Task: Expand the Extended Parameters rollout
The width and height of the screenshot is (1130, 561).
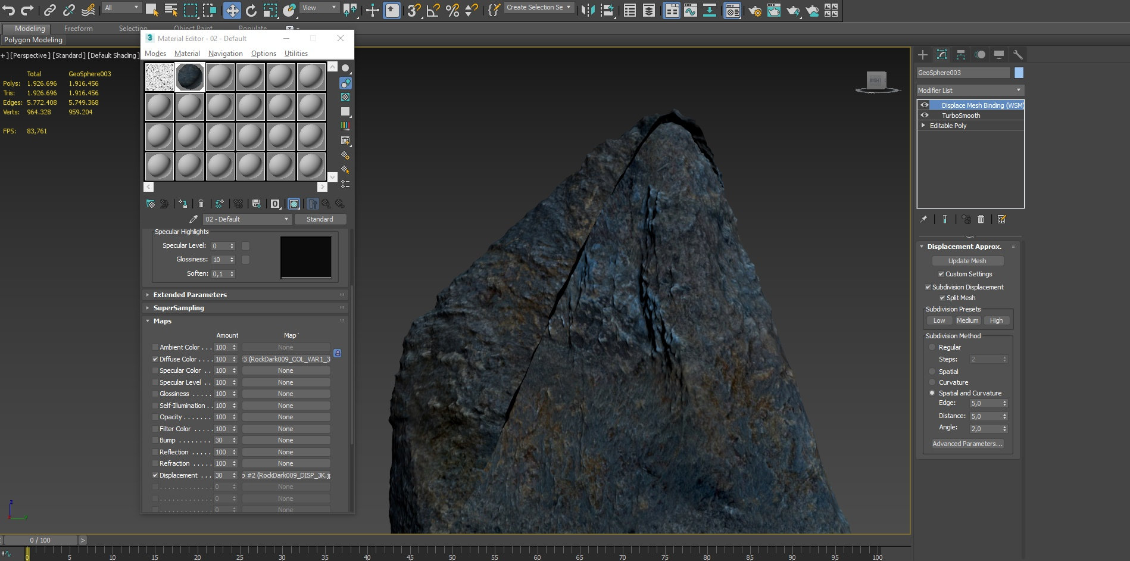Action: tap(245, 295)
